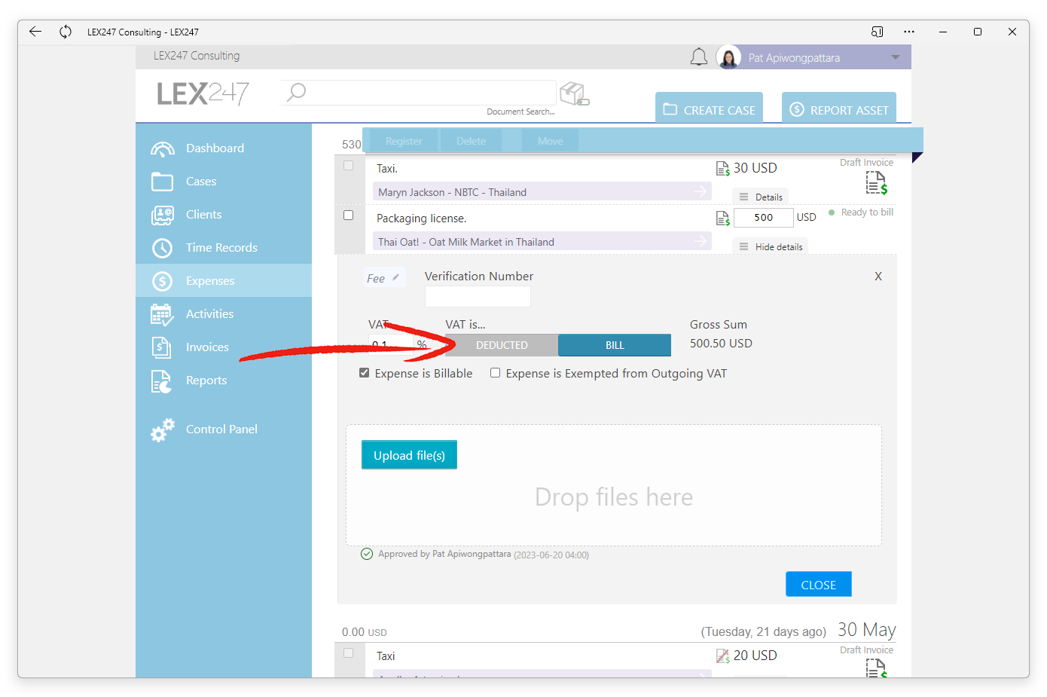
Task: Click the Fee type pencil edit
Action: (x=396, y=277)
